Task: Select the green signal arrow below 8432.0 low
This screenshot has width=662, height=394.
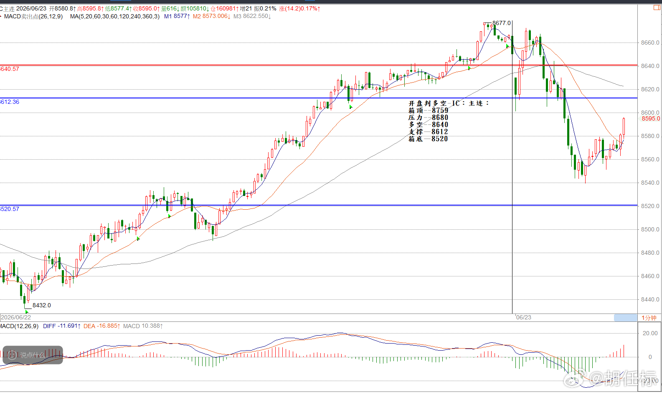Action: point(27,311)
